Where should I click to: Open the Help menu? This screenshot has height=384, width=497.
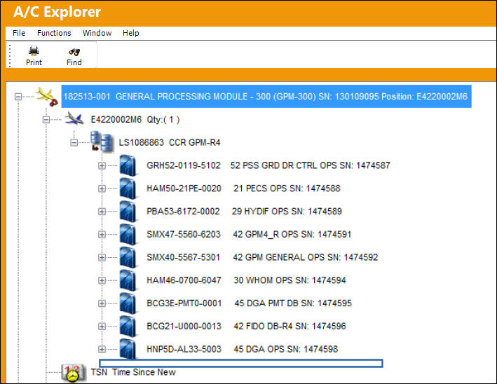(130, 33)
